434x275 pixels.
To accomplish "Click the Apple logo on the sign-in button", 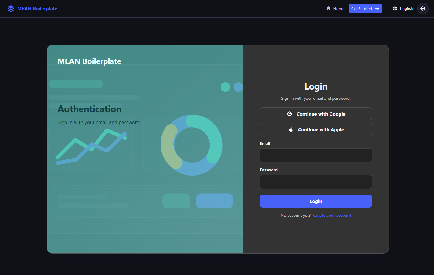I will pos(291,129).
